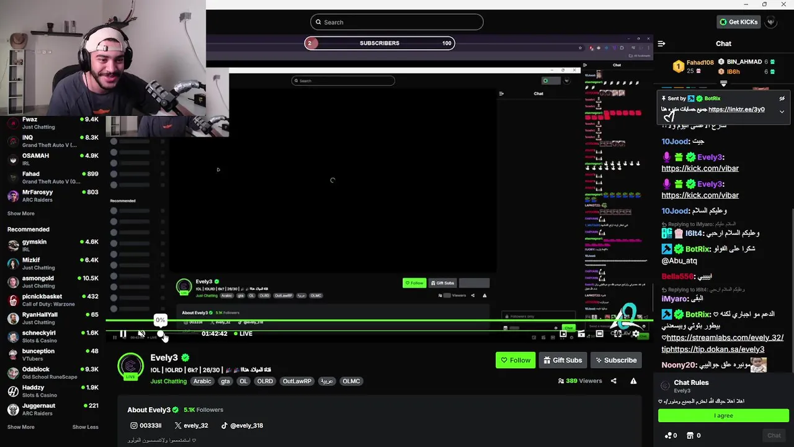Click the Gift Subs button
The image size is (794, 447).
[563, 360]
